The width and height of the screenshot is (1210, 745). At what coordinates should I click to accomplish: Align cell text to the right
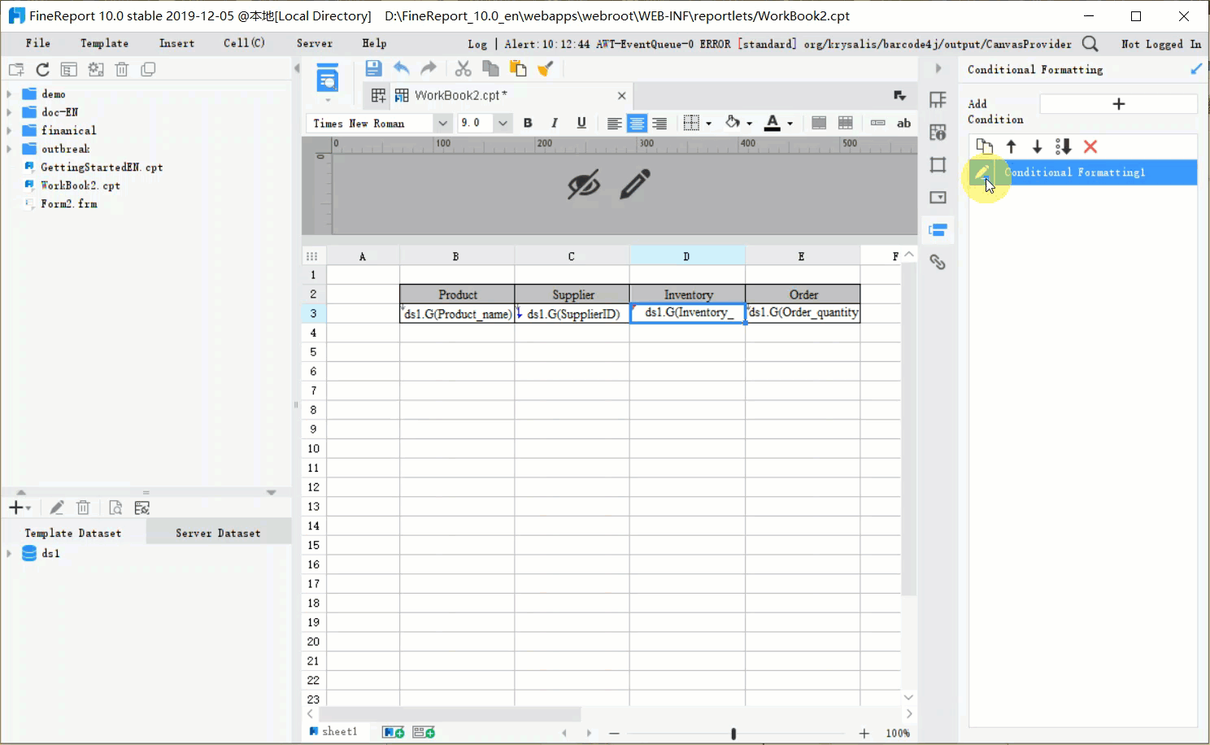(659, 123)
